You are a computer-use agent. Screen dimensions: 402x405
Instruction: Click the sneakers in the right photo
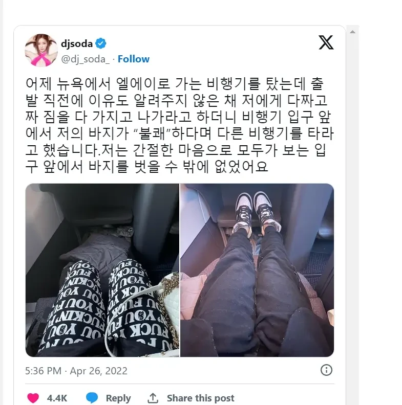(256, 212)
